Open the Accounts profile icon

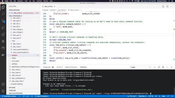coord(3,84)
